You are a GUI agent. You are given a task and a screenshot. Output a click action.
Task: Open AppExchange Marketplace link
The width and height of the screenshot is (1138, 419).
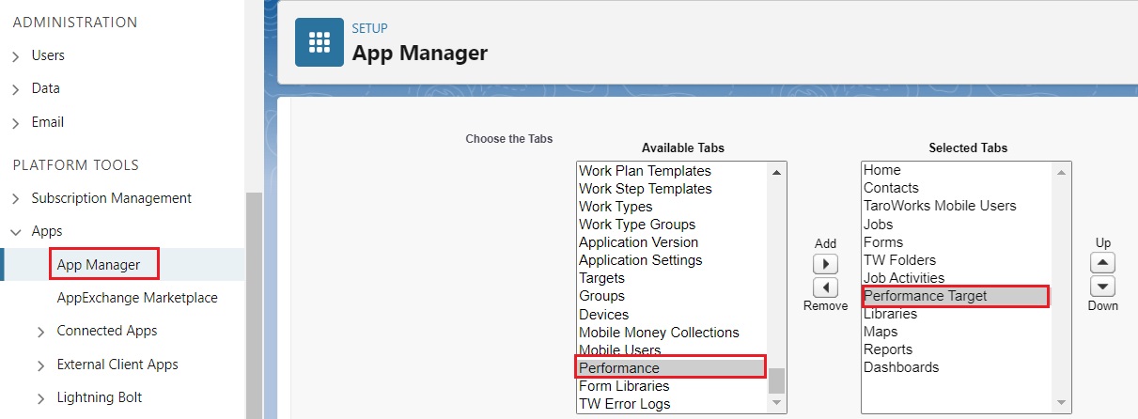137,298
